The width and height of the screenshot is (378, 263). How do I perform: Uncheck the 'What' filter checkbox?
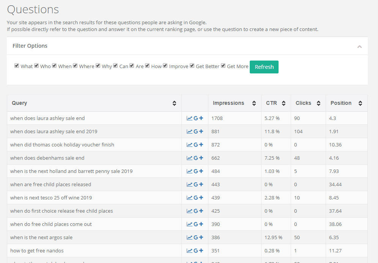pos(17,65)
